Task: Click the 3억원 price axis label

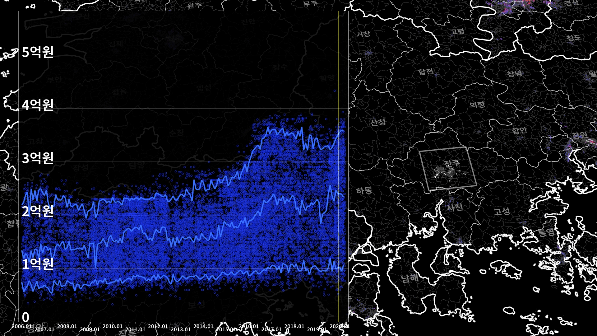Action: tap(38, 158)
